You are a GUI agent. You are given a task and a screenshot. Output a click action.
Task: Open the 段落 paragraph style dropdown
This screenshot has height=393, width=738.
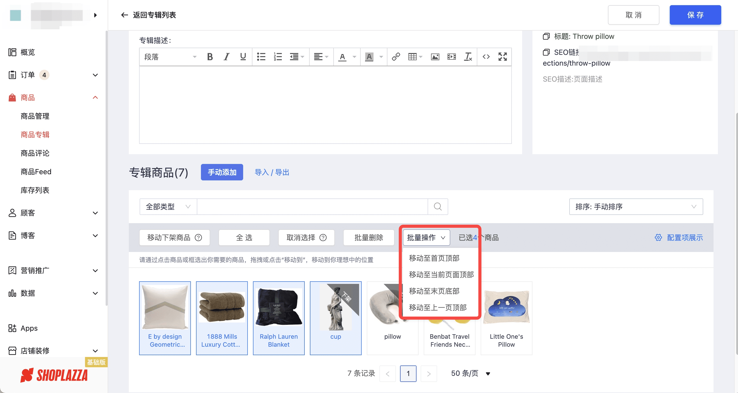pyautogui.click(x=170, y=57)
